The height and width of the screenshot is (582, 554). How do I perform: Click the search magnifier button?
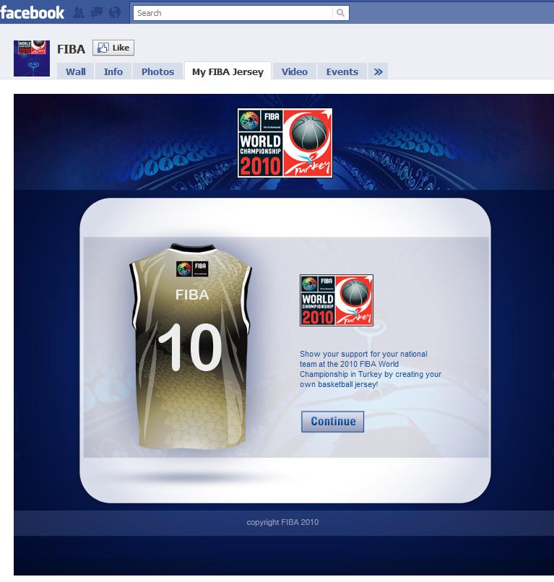tap(340, 13)
